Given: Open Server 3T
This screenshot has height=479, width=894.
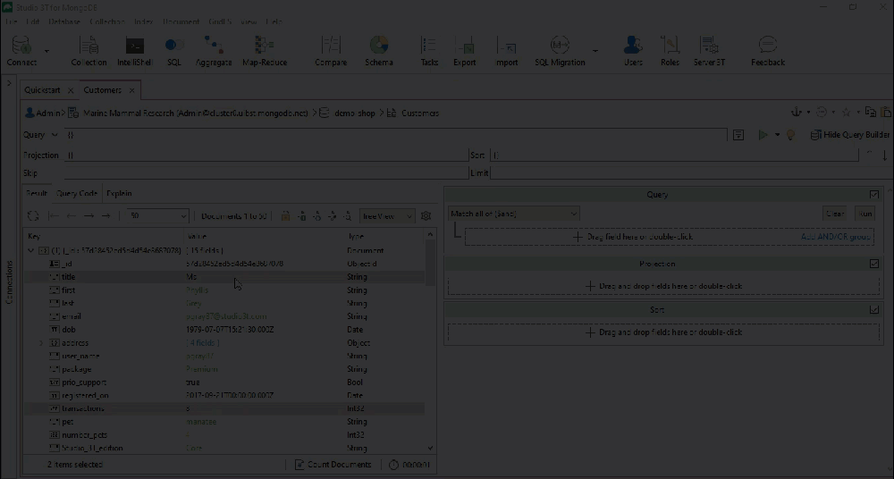Looking at the screenshot, I should point(709,51).
